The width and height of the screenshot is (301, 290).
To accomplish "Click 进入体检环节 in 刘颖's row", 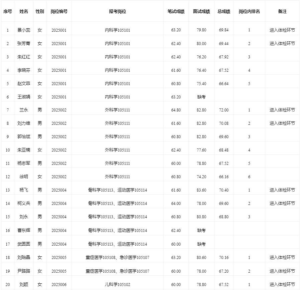I will click(x=282, y=285).
